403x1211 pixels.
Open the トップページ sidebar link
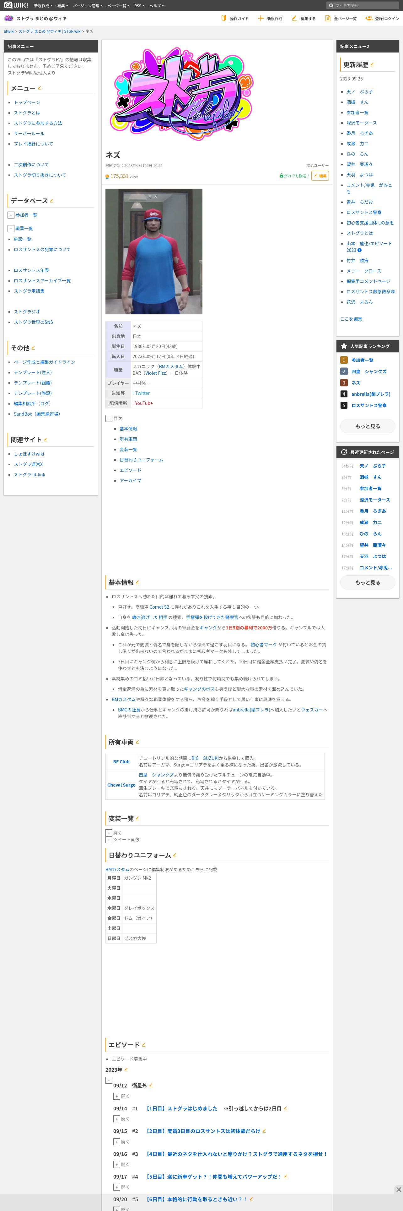pos(27,102)
